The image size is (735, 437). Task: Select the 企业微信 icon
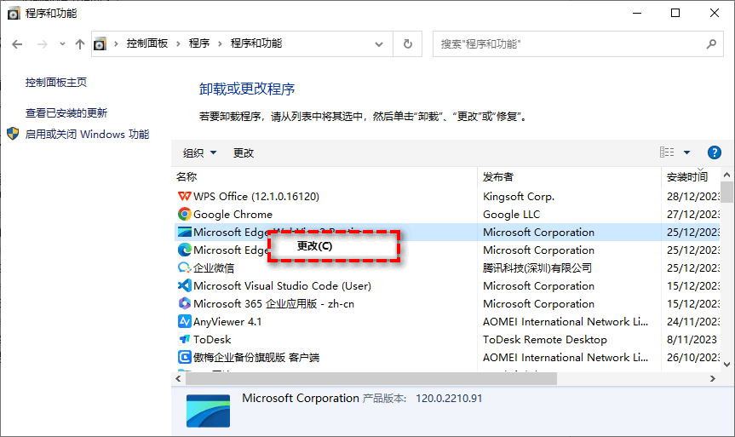click(185, 267)
